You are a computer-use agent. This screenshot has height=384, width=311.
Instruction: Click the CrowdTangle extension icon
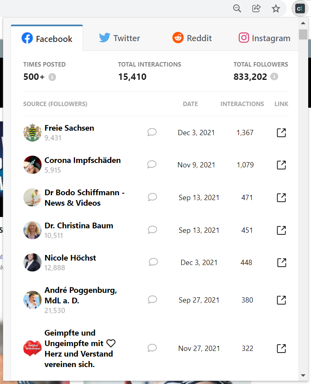(300, 8)
